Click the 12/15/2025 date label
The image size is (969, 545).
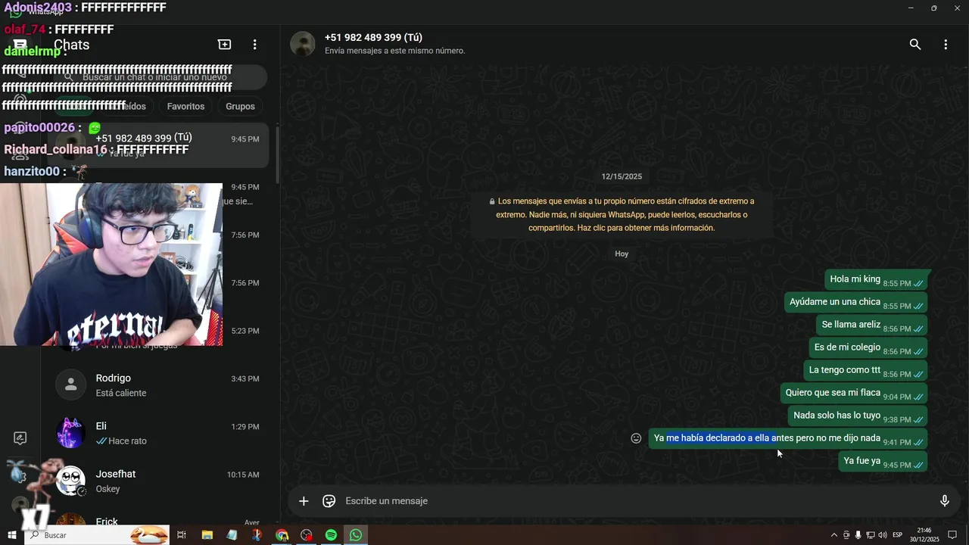[x=622, y=176]
